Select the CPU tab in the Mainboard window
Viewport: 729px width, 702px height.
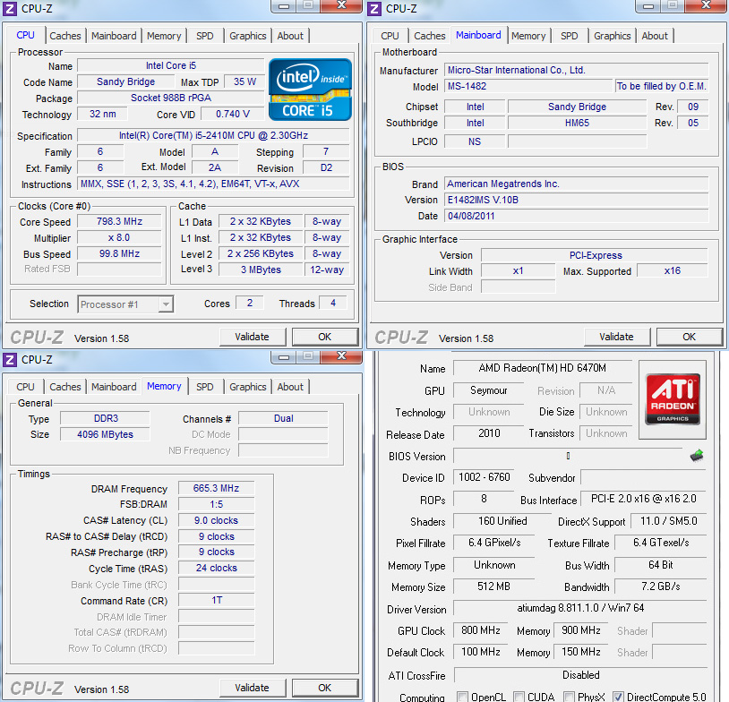[x=390, y=36]
